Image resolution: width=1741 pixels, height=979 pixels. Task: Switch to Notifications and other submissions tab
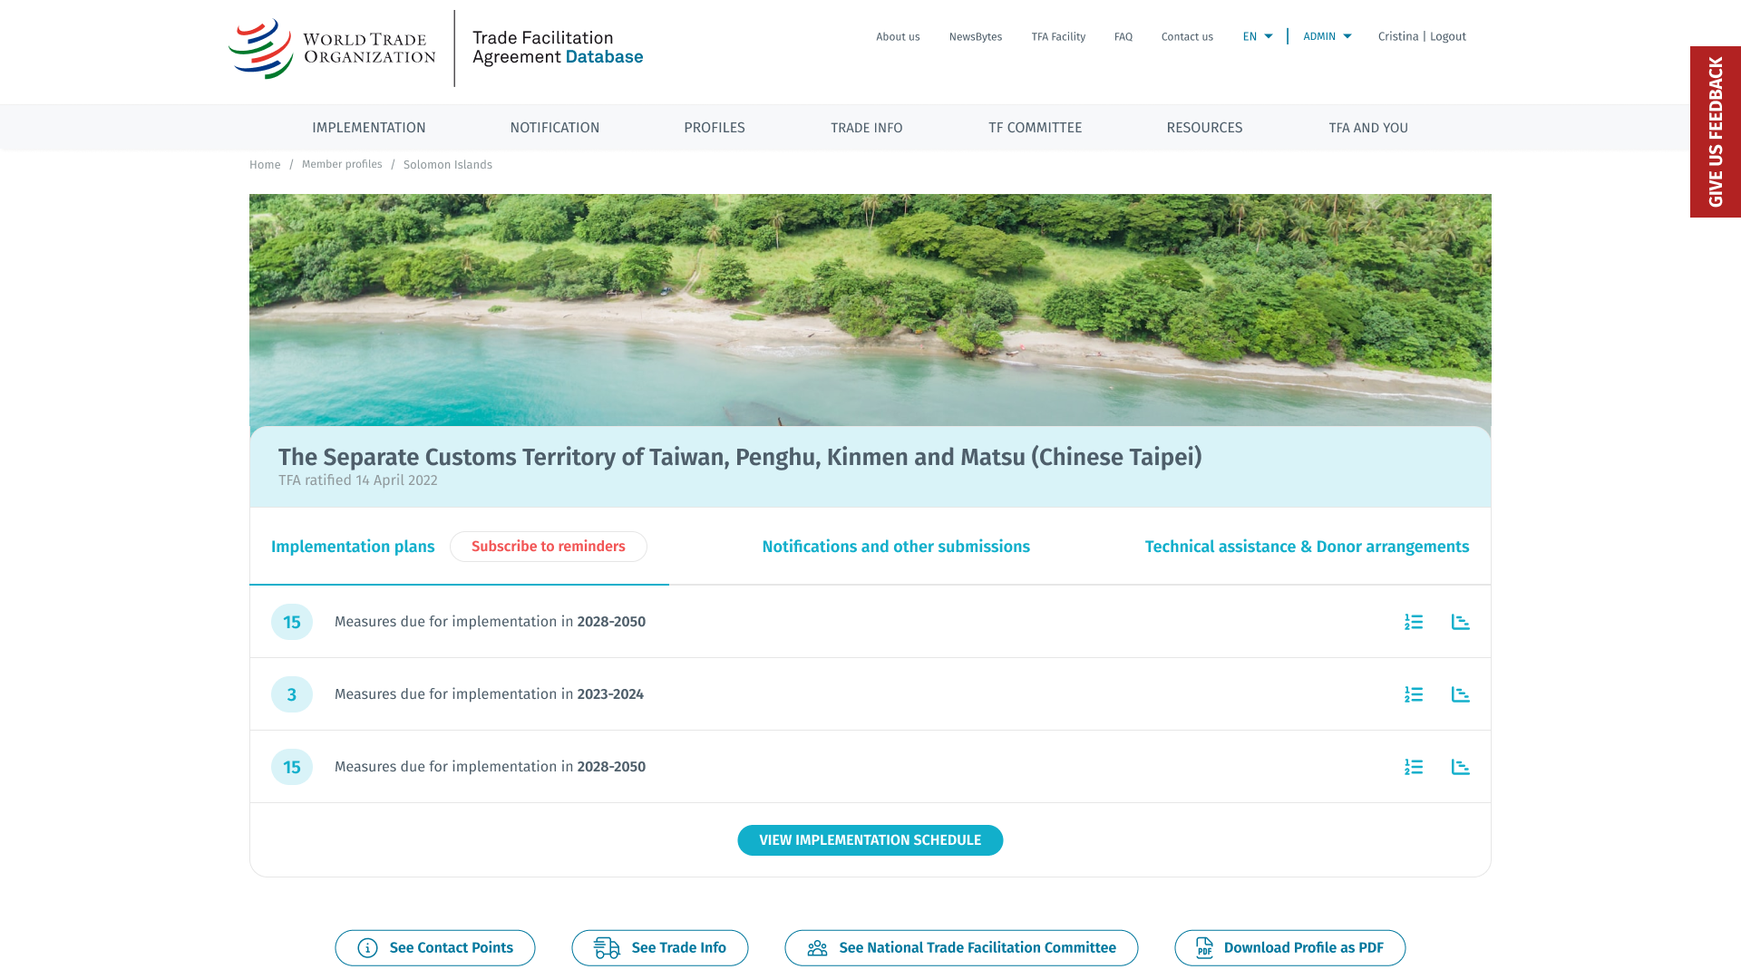point(896,547)
